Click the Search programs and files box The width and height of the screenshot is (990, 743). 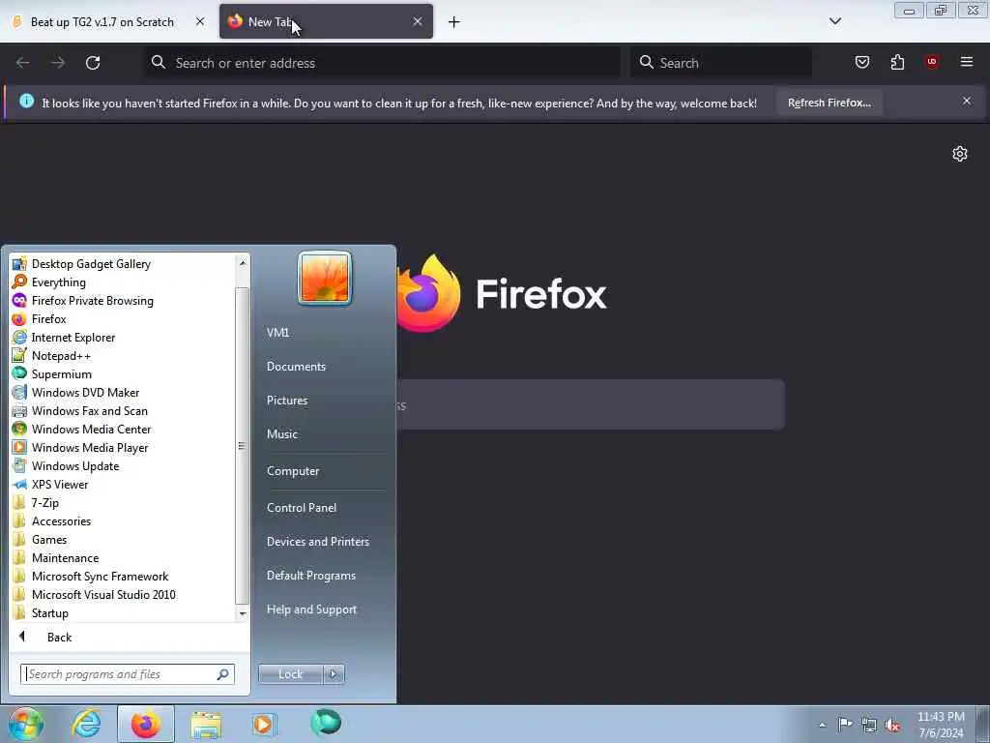128,674
